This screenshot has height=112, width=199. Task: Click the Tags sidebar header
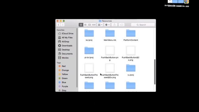click(59, 63)
